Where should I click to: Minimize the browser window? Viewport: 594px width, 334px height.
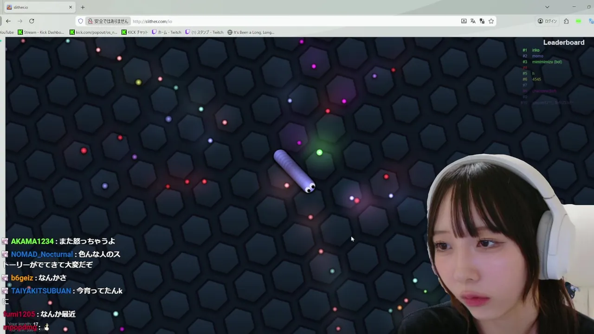pyautogui.click(x=574, y=7)
